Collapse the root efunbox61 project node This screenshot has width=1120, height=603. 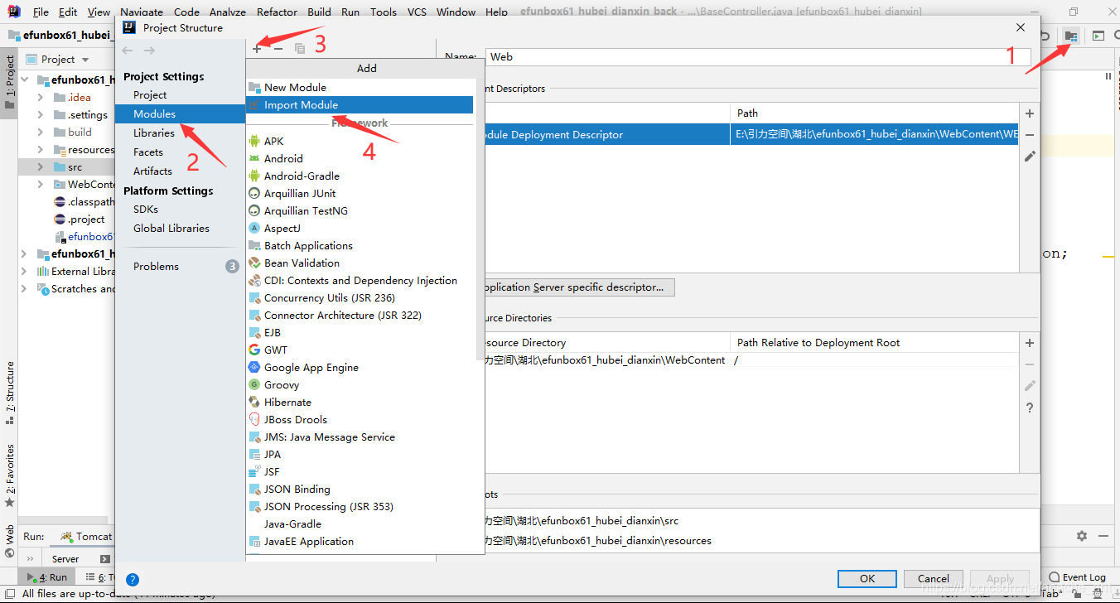[x=24, y=80]
